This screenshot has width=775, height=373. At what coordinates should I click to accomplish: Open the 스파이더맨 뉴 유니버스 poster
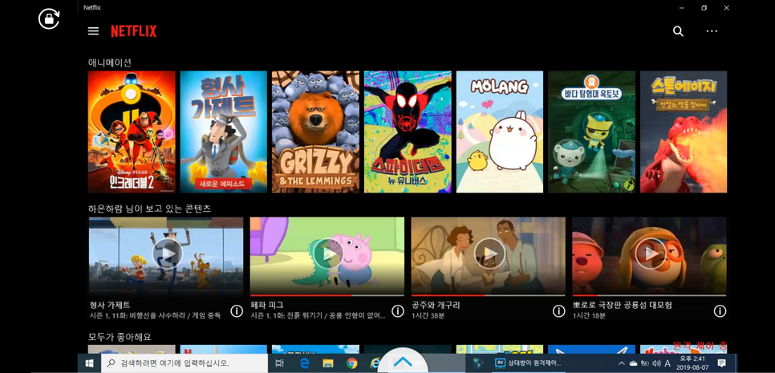pos(408,132)
